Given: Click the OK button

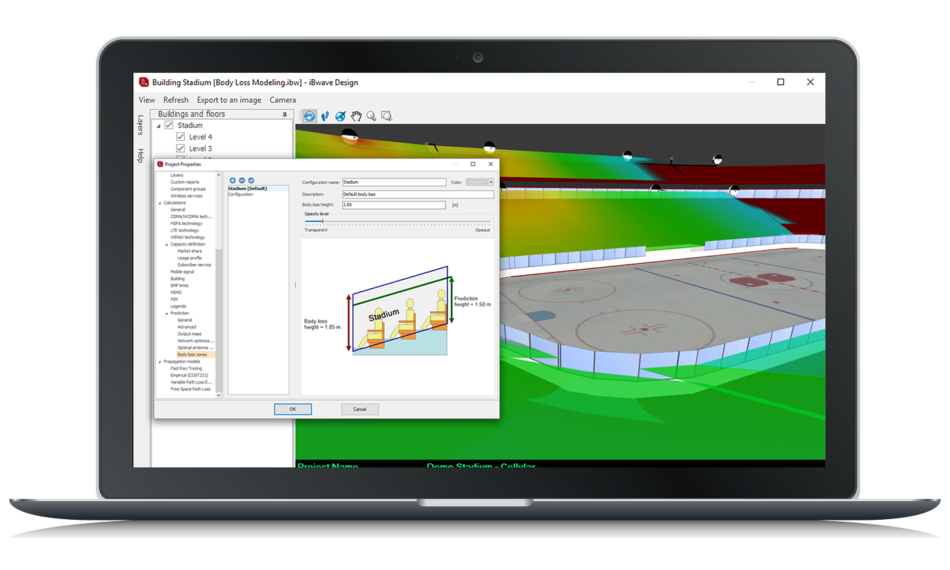Looking at the screenshot, I should 293,409.
